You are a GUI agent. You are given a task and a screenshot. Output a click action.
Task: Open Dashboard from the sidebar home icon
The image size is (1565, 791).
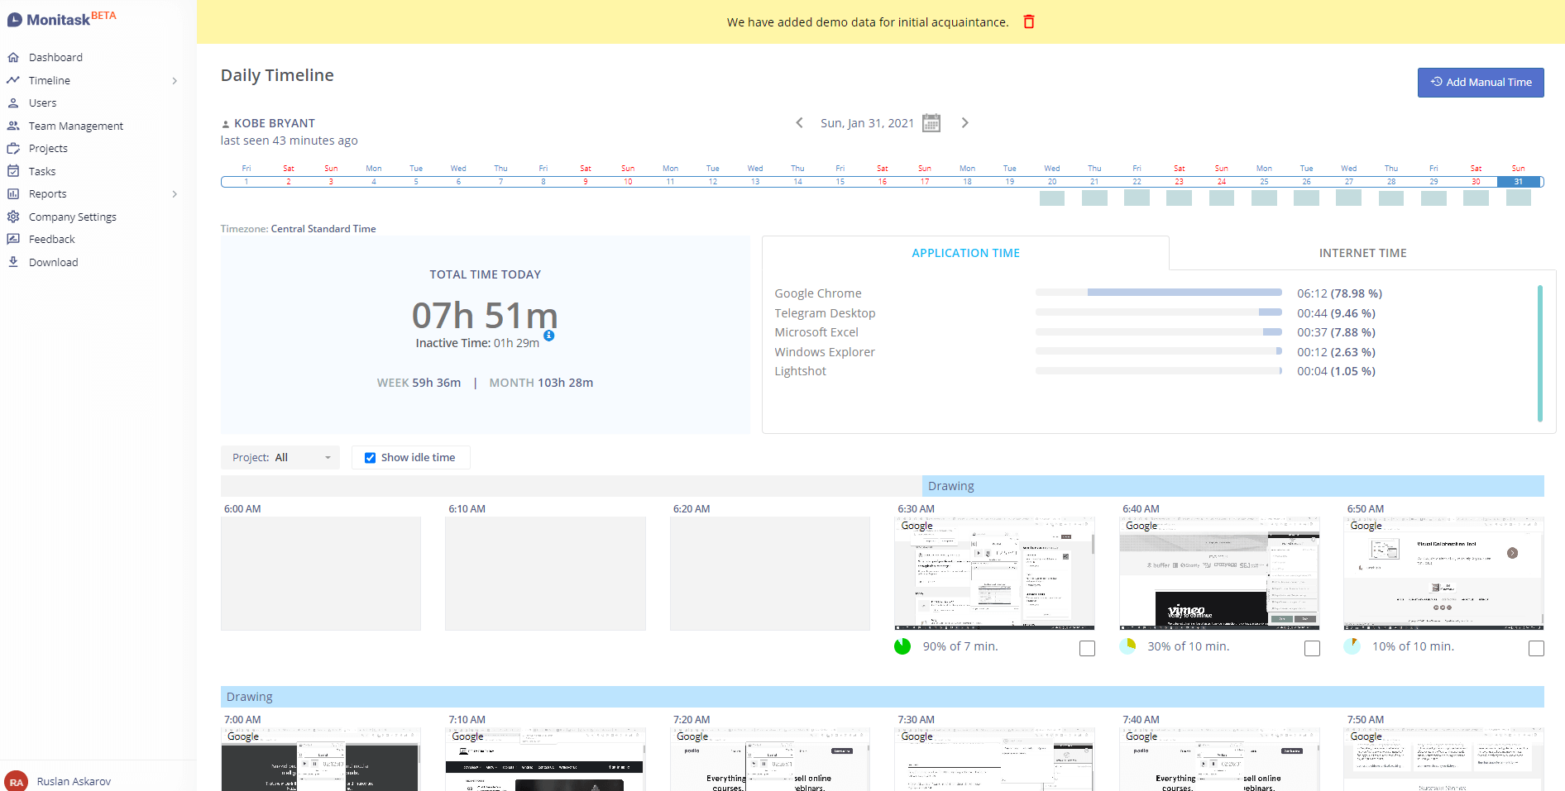click(13, 57)
